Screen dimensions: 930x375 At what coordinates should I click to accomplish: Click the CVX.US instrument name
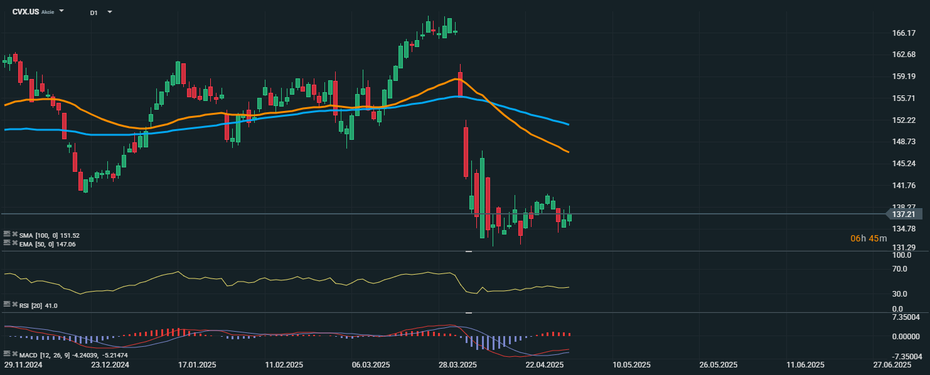coord(25,12)
